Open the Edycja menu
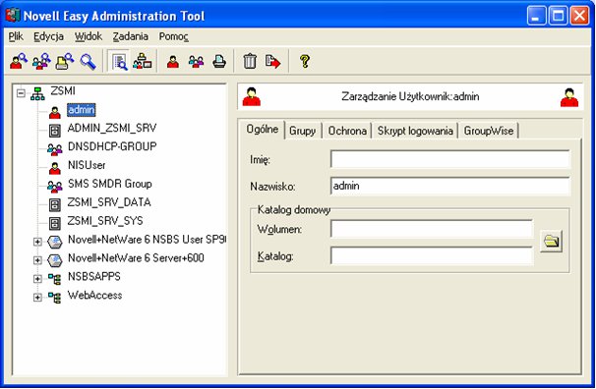This screenshot has width=596, height=389. point(48,36)
